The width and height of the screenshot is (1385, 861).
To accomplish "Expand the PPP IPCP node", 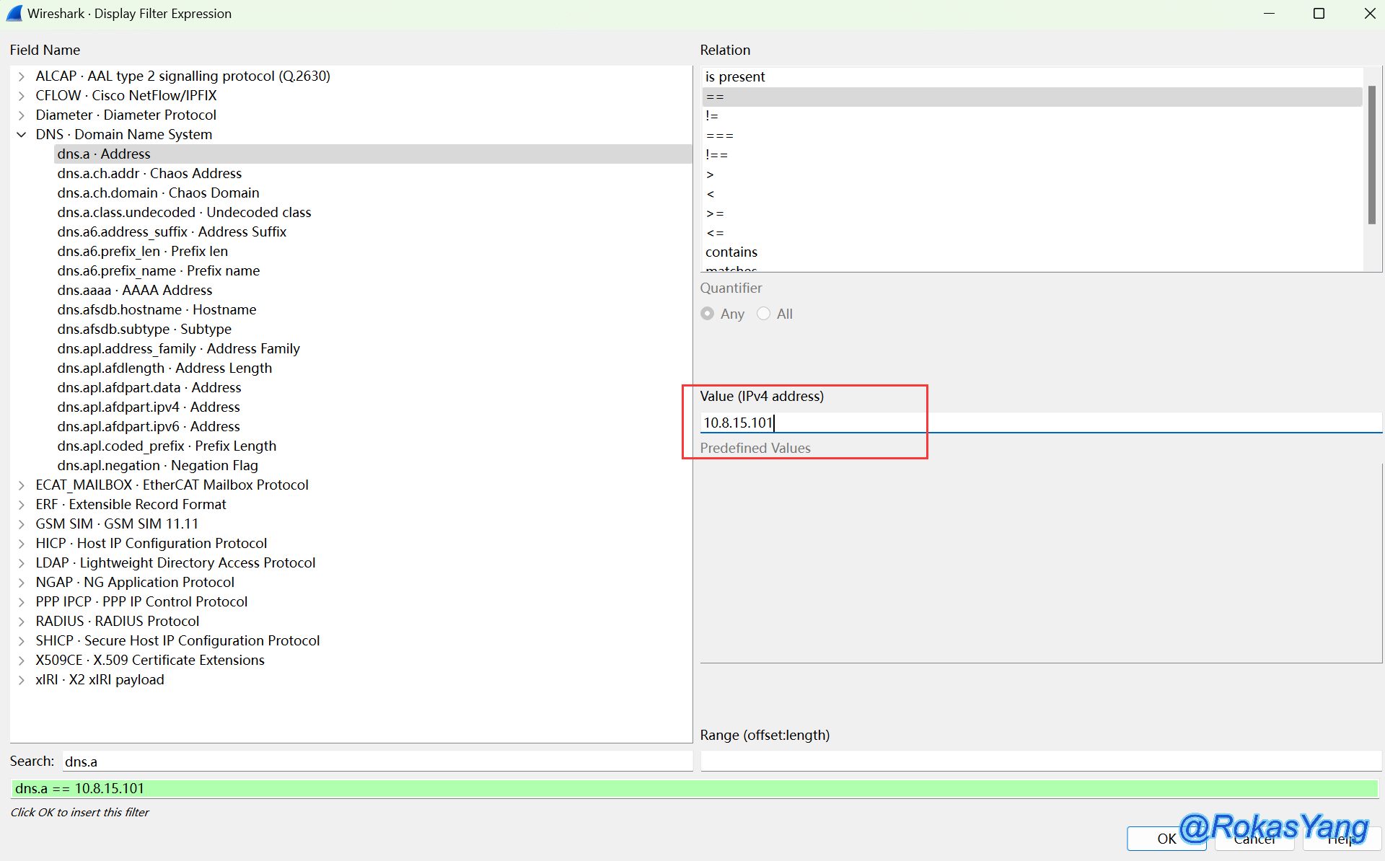I will (22, 602).
